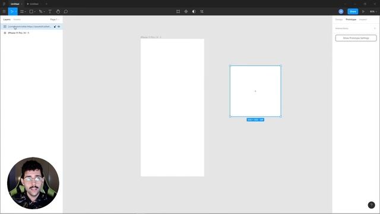The height and width of the screenshot is (214, 380).
Task: Click the iPhone 11 Pro frame icon
Action: click(x=5, y=33)
